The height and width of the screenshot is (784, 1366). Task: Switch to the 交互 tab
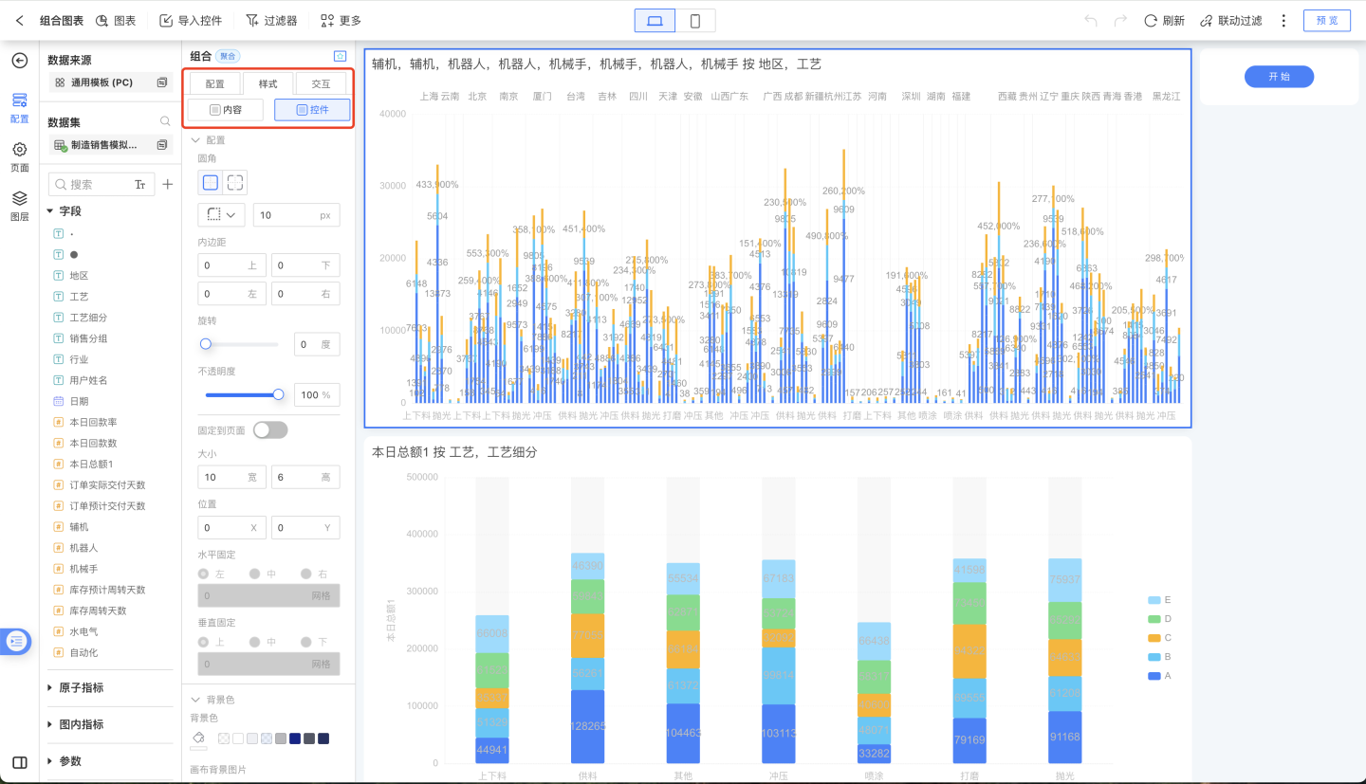point(321,84)
